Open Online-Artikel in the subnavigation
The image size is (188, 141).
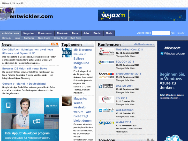click(x=60, y=38)
